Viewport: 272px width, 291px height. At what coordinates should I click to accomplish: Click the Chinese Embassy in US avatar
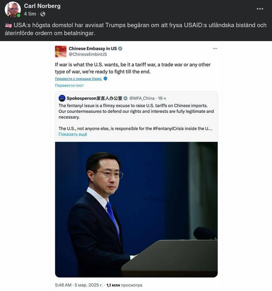point(61,51)
